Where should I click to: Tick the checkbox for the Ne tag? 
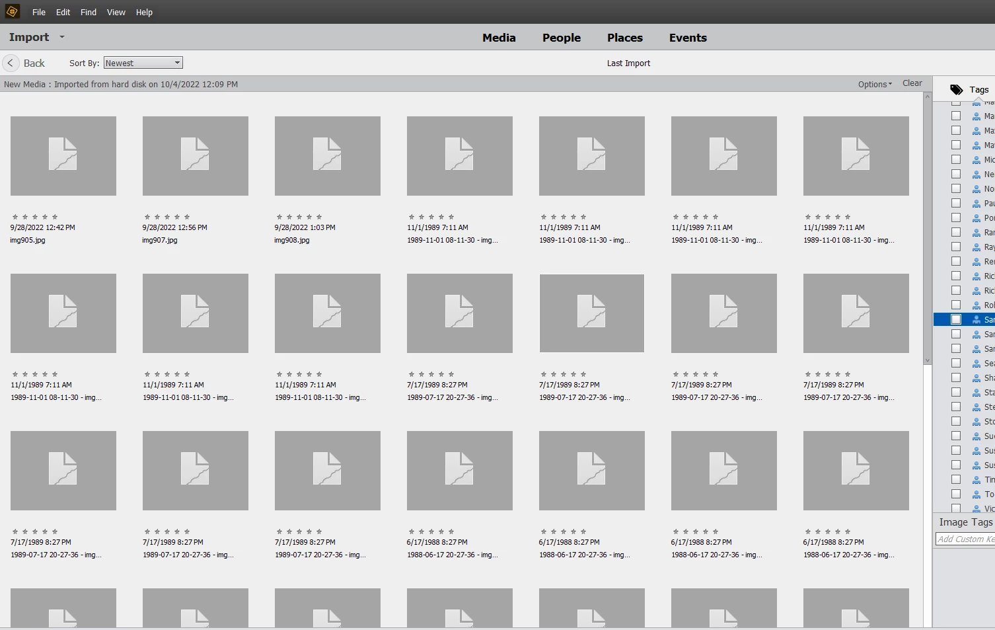click(956, 174)
